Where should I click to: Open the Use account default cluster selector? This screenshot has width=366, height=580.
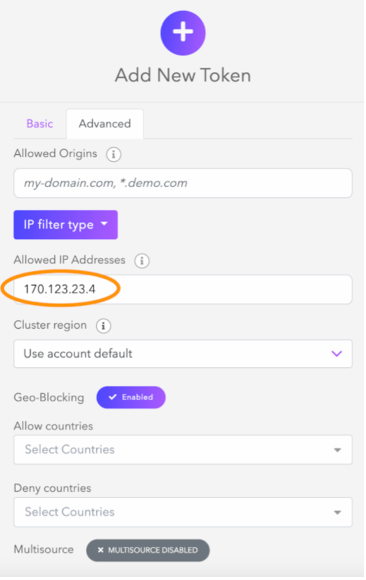point(183,353)
